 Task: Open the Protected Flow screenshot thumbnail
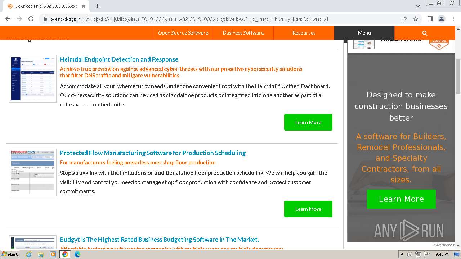(x=33, y=172)
